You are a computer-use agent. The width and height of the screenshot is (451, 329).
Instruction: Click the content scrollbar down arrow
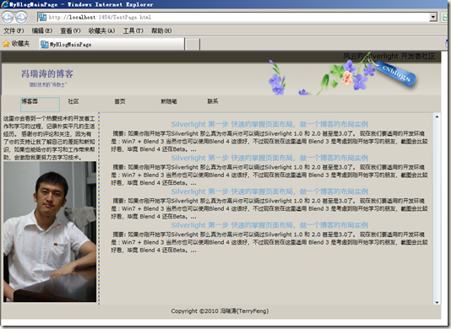click(437, 302)
